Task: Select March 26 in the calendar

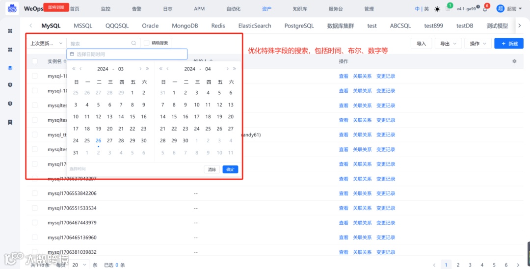Action: click(98, 140)
